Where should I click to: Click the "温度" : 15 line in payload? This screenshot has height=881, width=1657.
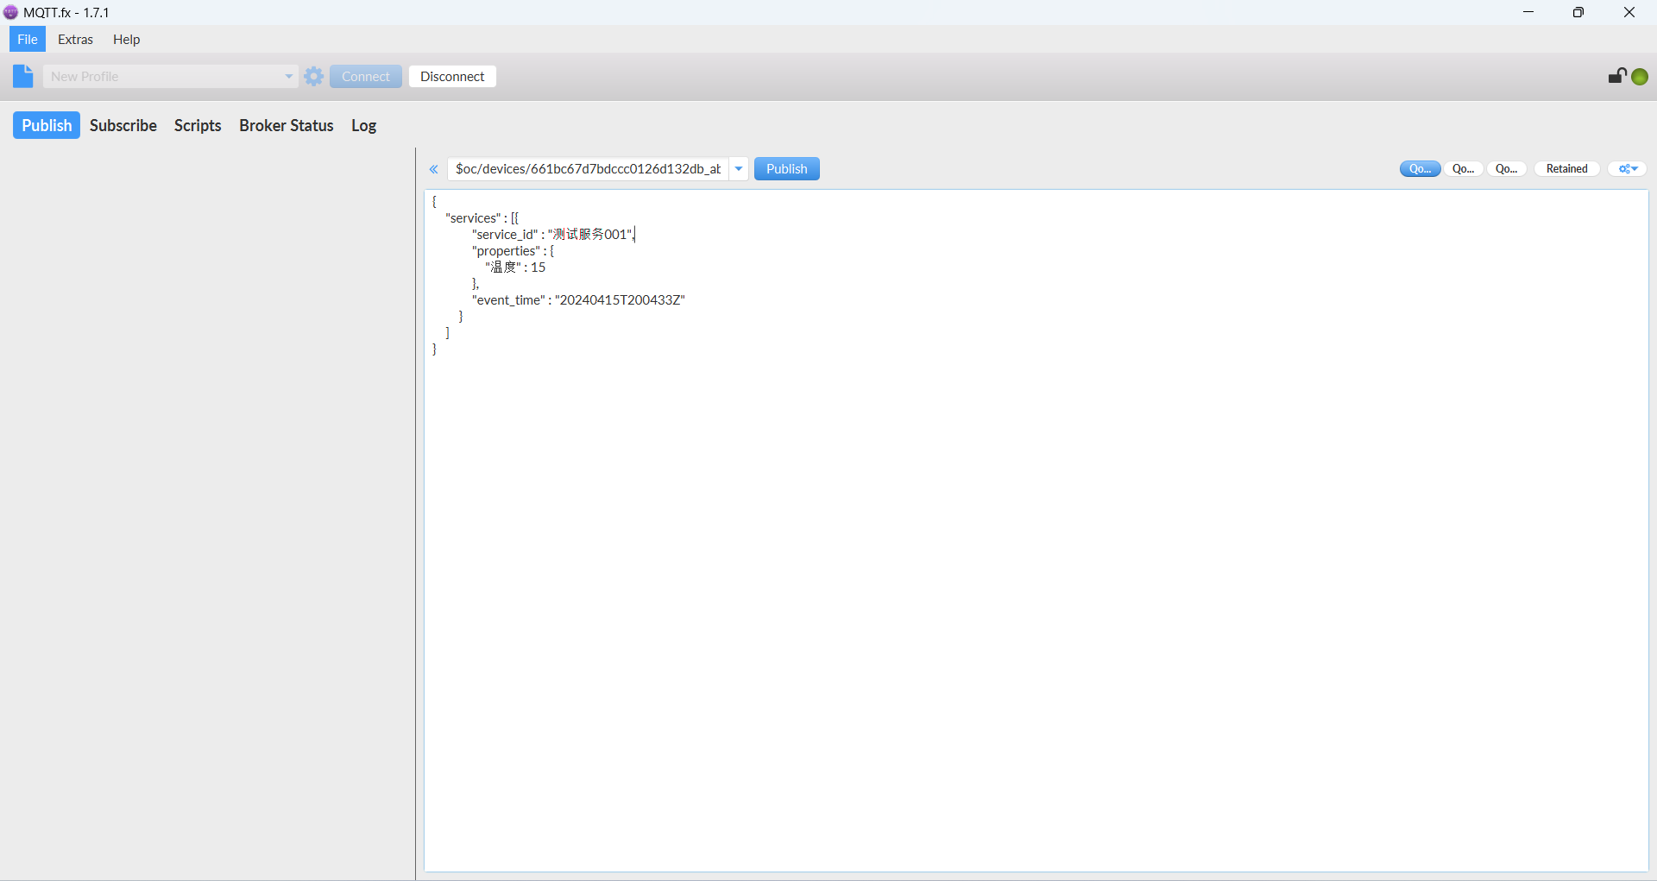[x=515, y=267]
